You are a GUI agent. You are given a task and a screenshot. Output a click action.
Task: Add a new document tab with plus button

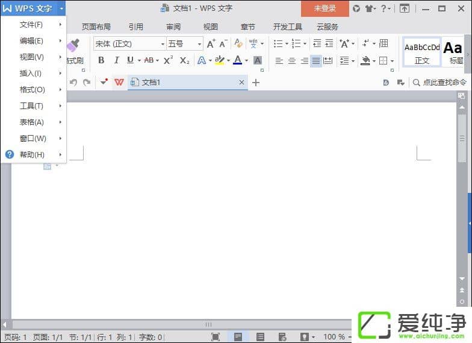(256, 83)
